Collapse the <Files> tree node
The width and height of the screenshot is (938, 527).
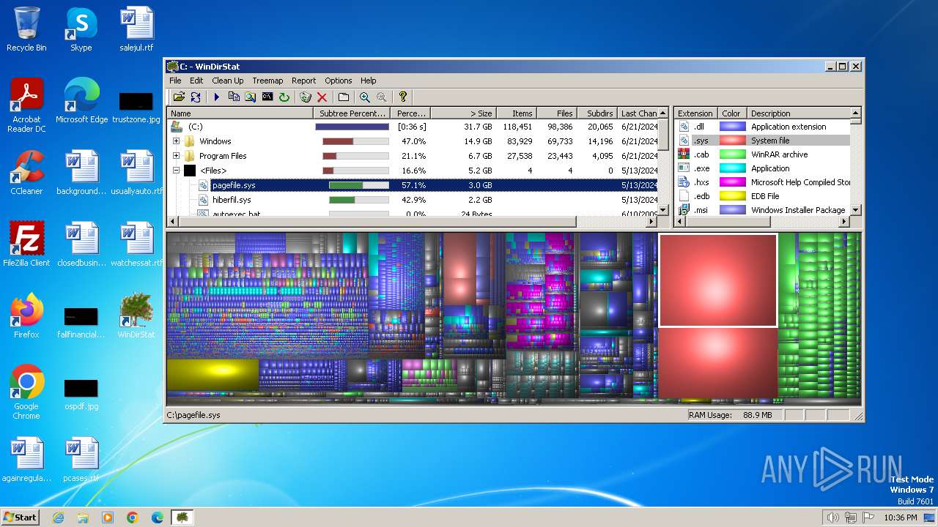point(176,171)
